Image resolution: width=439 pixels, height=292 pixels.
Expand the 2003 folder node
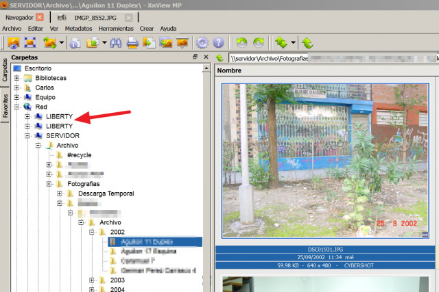coord(91,280)
